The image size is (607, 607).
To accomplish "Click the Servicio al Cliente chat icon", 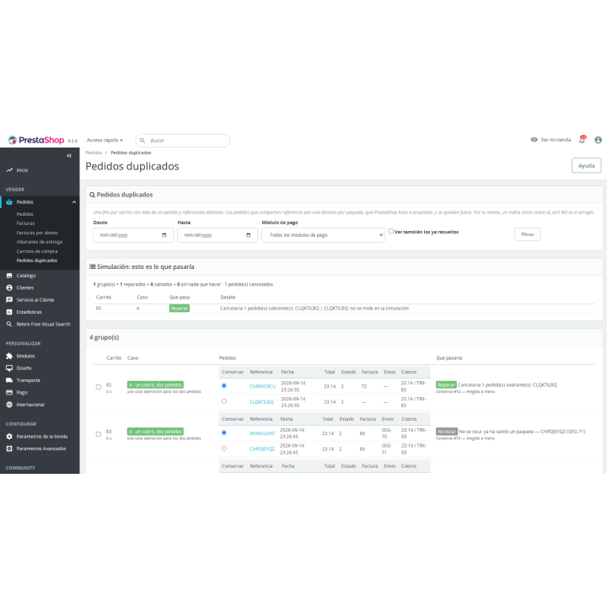I will pos(9,299).
